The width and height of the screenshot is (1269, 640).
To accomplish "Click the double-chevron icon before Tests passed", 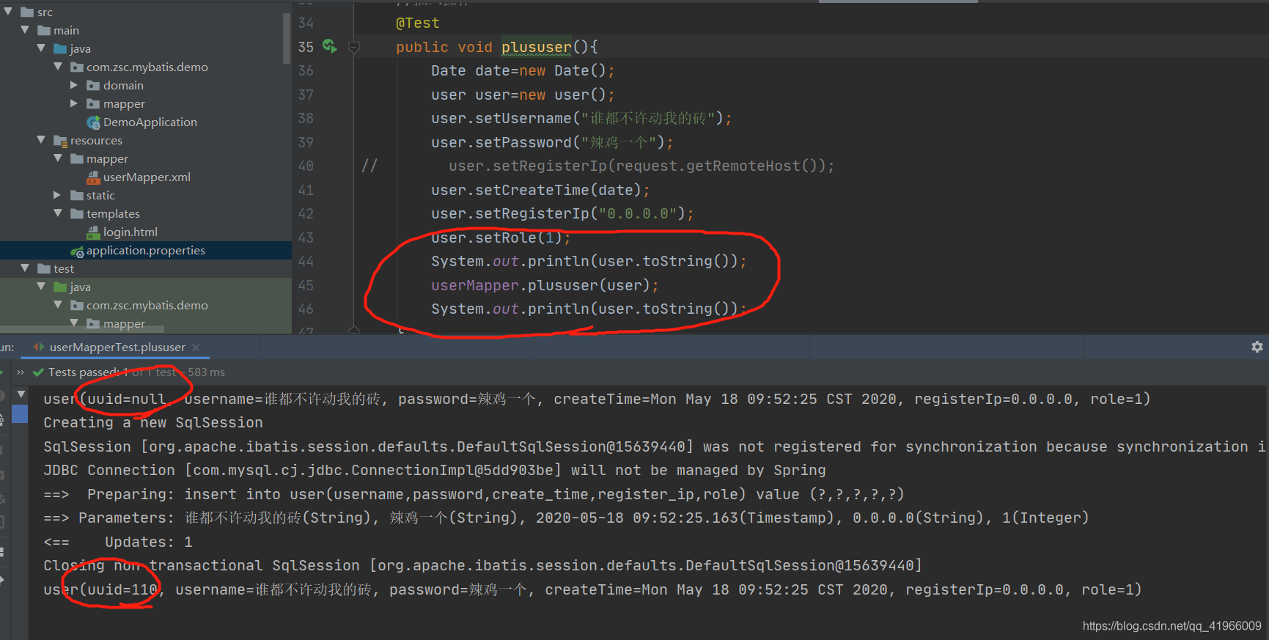I will (21, 372).
